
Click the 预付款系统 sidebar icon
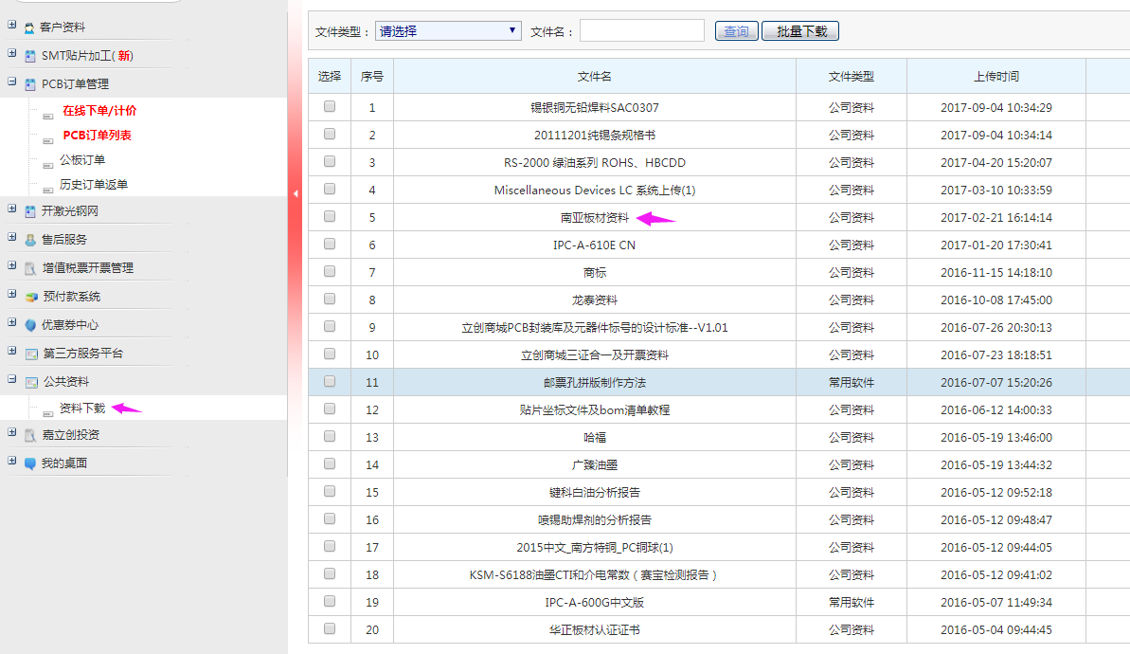30,297
